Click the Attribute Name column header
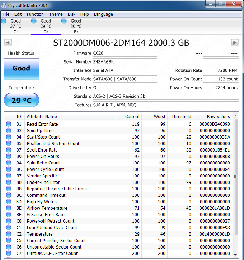This screenshot has height=260, width=244. (70, 117)
